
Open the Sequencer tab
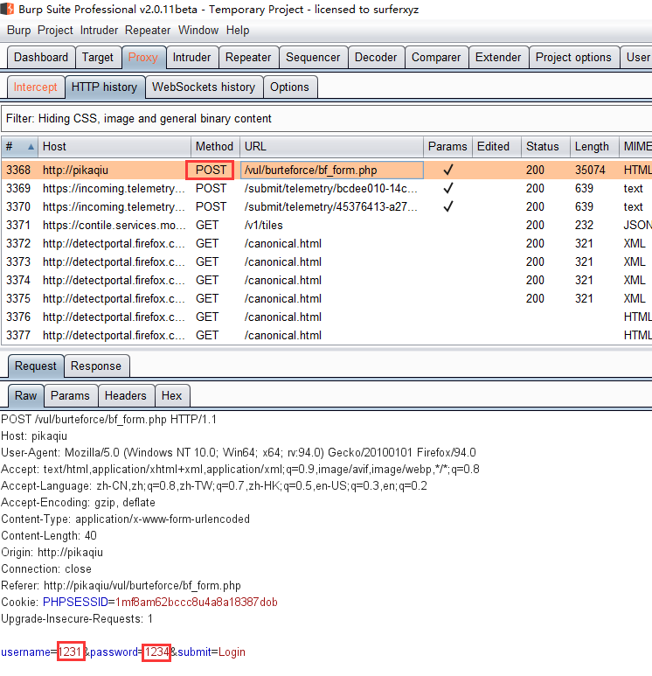[313, 58]
